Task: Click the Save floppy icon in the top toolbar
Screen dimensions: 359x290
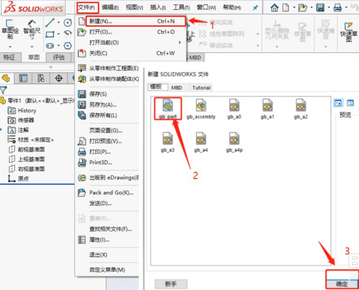Action: pos(320,8)
